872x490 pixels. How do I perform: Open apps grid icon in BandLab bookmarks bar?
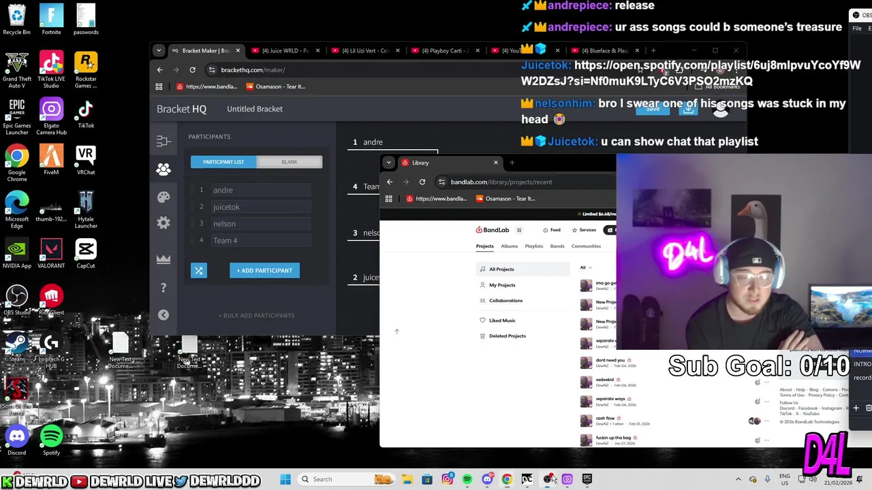click(x=388, y=199)
